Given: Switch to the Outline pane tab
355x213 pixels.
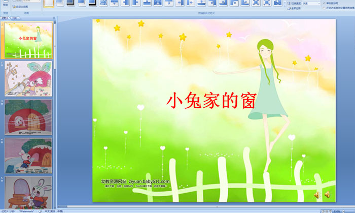Looking at the screenshot, I should click(14, 18).
